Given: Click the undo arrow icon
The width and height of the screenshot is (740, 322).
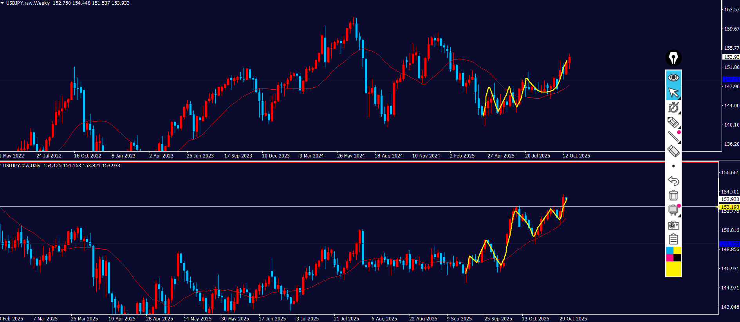Looking at the screenshot, I should 673,181.
